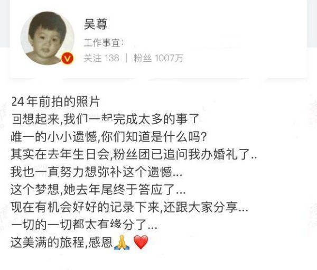Click the separator between 关注 and 粉丝

(x=126, y=58)
